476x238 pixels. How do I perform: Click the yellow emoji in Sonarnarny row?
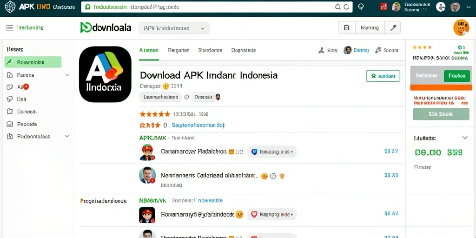click(239, 214)
